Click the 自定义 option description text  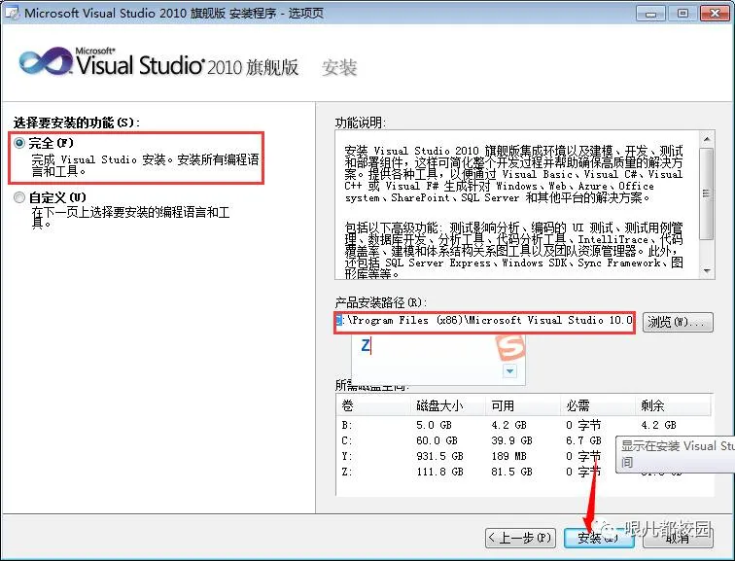point(130,218)
